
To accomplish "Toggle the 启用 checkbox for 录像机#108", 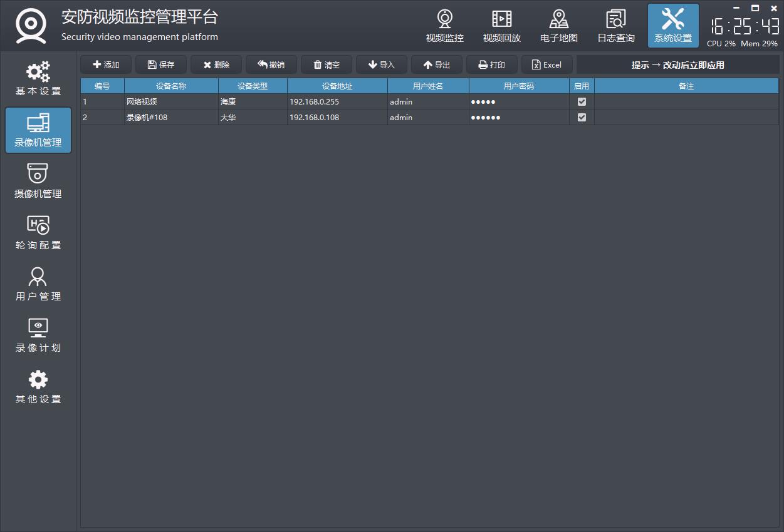I will [x=582, y=117].
